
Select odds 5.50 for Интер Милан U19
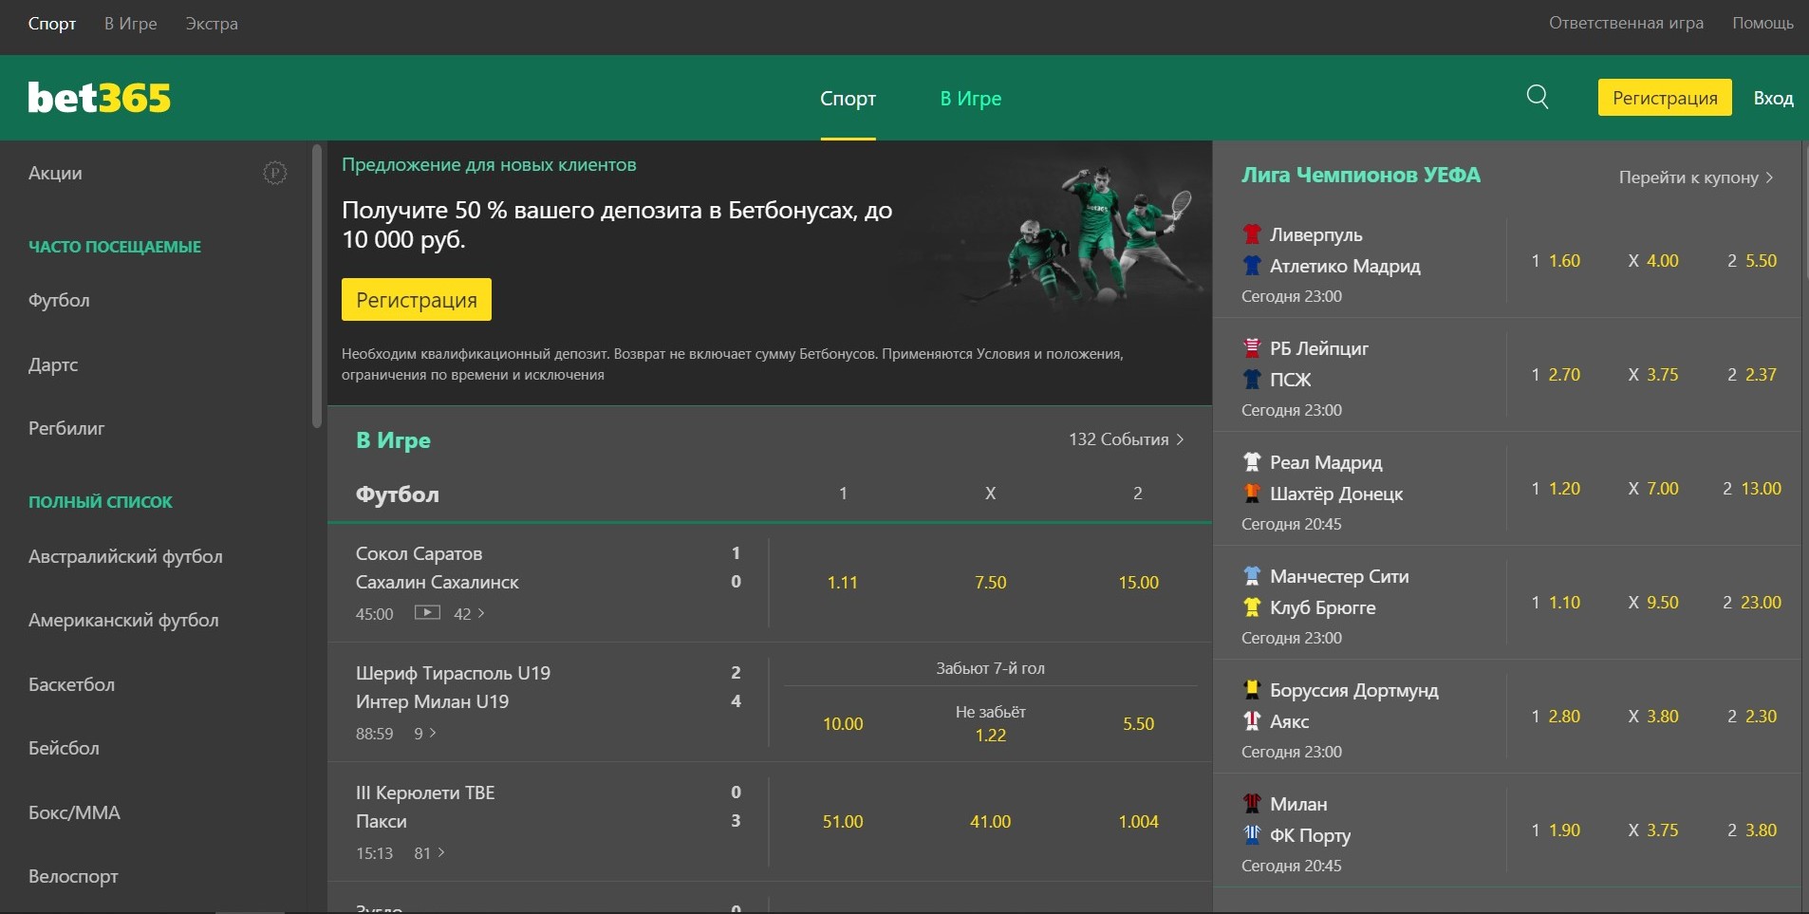(x=1138, y=724)
